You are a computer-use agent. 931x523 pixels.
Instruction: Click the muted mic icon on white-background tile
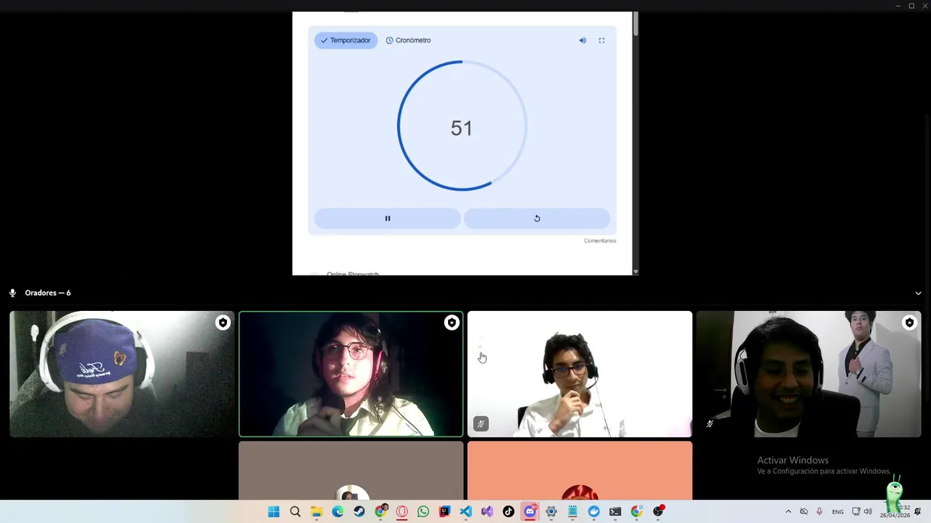(x=481, y=423)
